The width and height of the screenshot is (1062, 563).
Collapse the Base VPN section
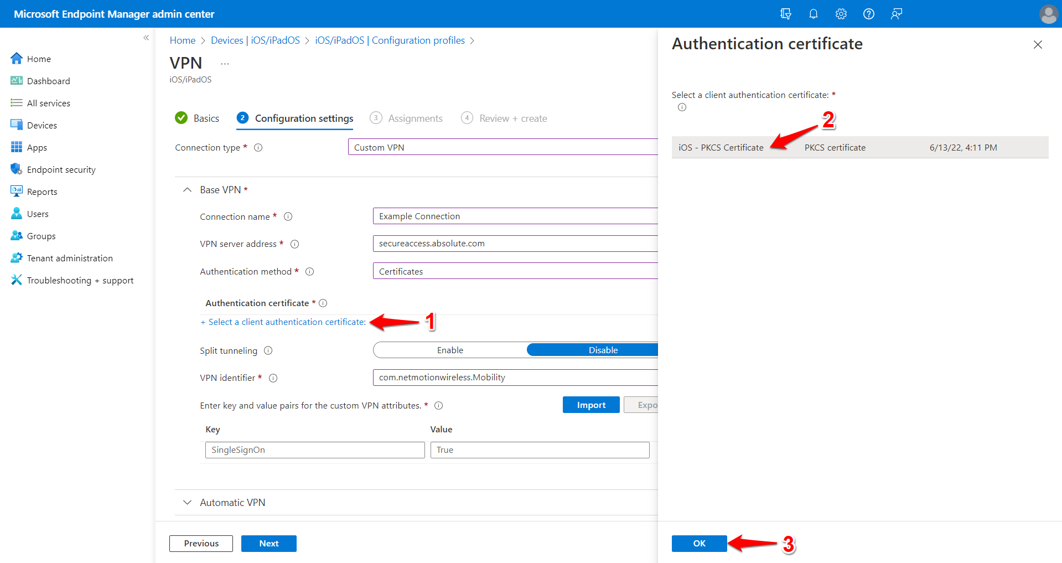tap(187, 189)
